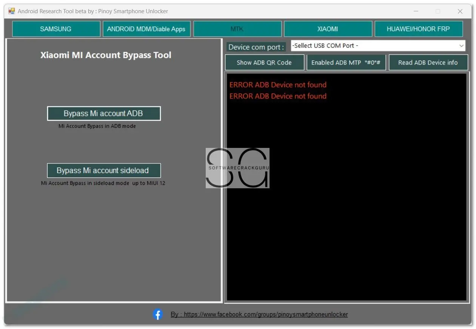Screen dimensions: 476x329
Task: Click the Facebook logo icon
Action: coord(158,314)
